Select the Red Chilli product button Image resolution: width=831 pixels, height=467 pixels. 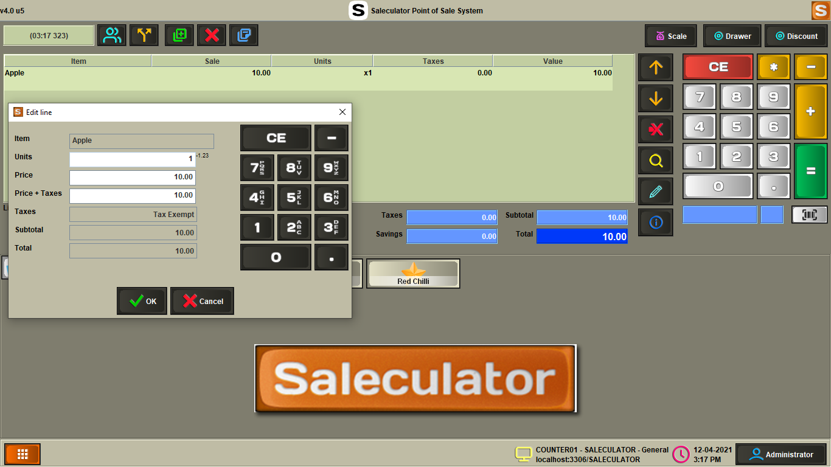click(x=413, y=274)
